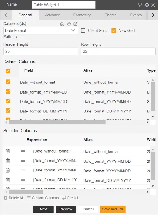Open the Date Format datasets dropdown
The height and width of the screenshot is (215, 158).
41,31
